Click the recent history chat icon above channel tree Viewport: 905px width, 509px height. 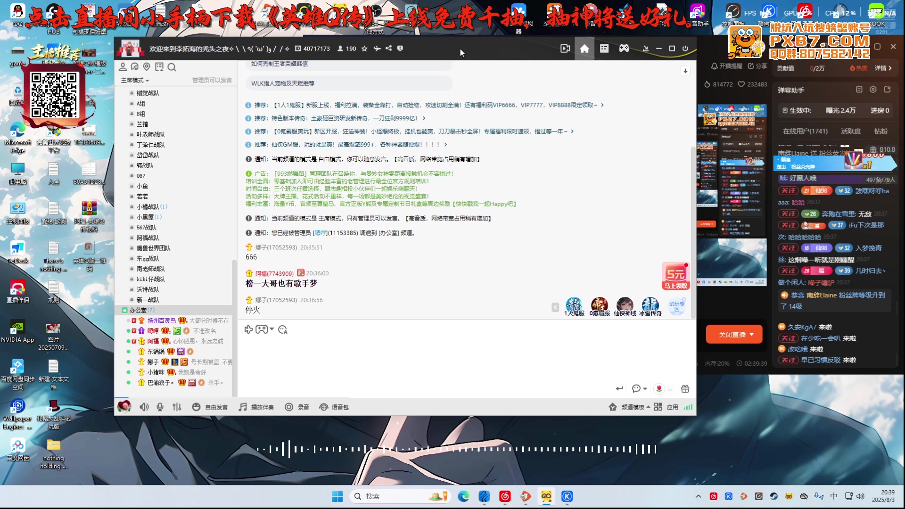point(135,67)
